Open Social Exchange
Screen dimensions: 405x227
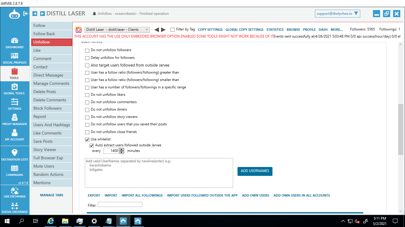pos(15,208)
